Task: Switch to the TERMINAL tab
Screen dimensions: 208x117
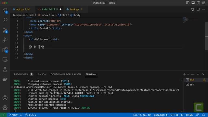Action: 91,74
